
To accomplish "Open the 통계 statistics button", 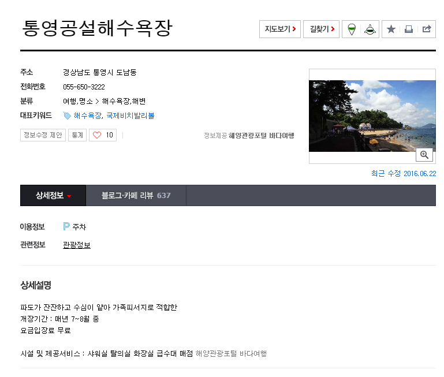I will 77,135.
